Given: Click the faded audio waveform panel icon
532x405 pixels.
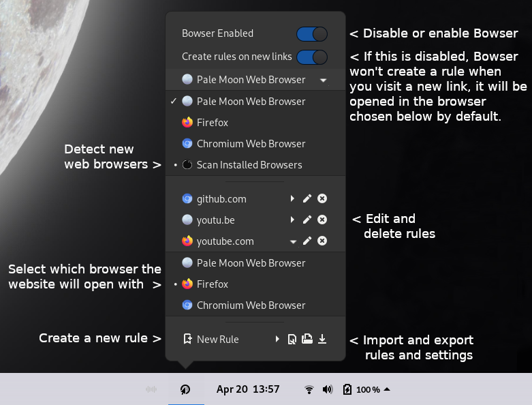Looking at the screenshot, I should click(151, 389).
